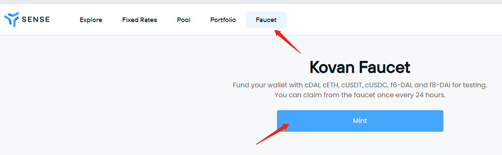502x155 pixels.
Task: Go to the Fixed Rates page
Action: [140, 20]
